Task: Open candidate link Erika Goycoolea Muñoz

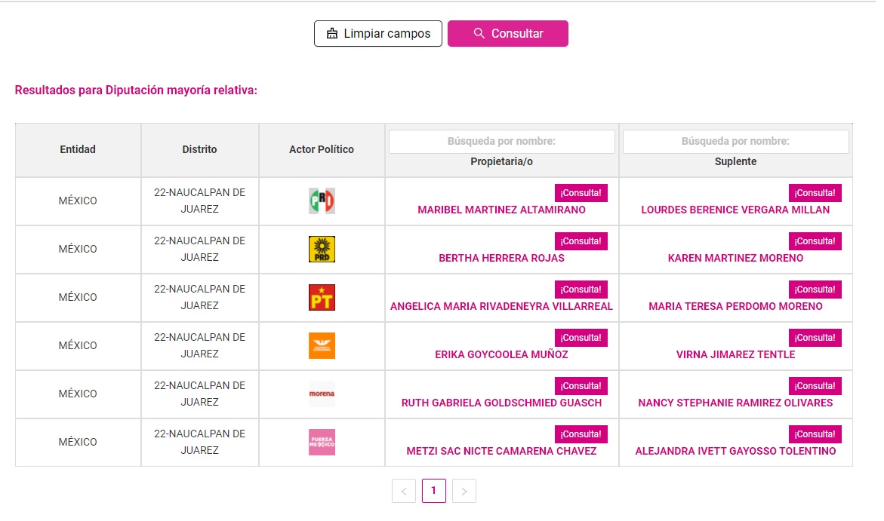Action: click(x=501, y=354)
